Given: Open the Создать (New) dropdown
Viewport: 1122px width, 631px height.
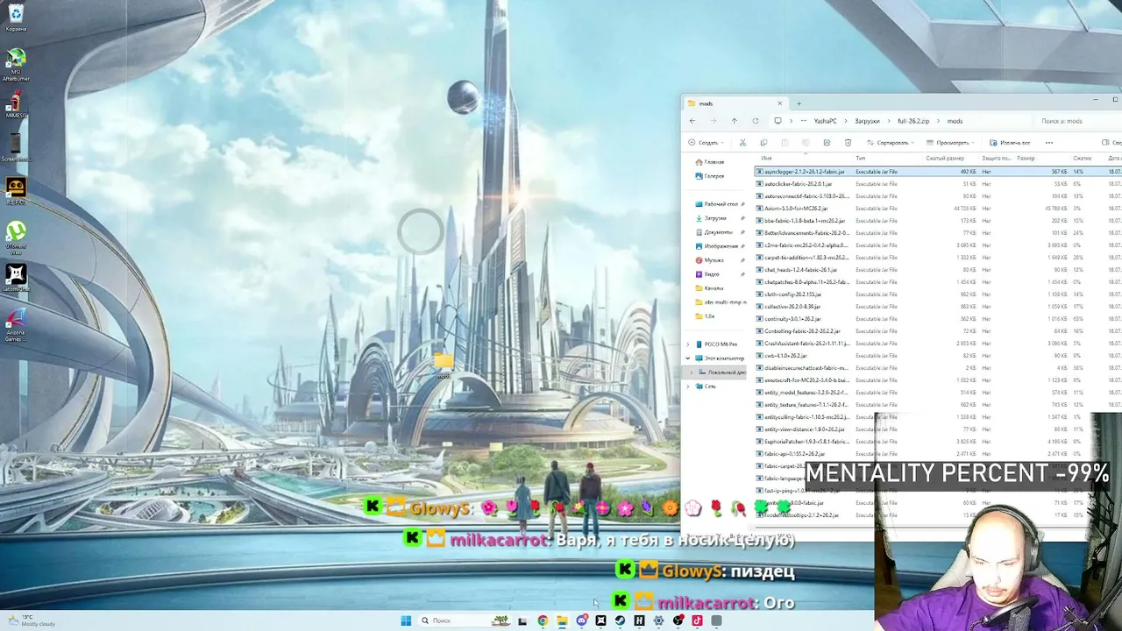Looking at the screenshot, I should click(x=705, y=143).
